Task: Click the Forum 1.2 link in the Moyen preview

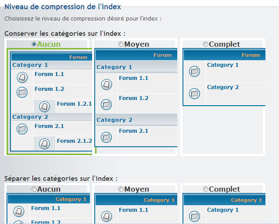Action: coord(134,98)
